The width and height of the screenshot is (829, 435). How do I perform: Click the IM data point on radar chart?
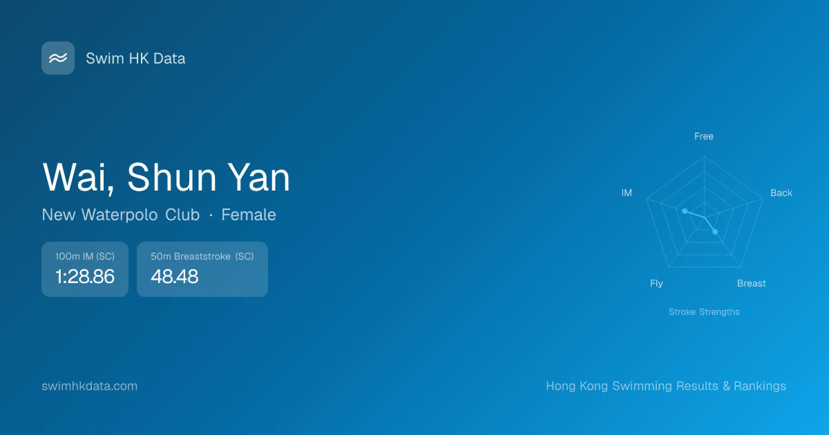click(x=685, y=211)
